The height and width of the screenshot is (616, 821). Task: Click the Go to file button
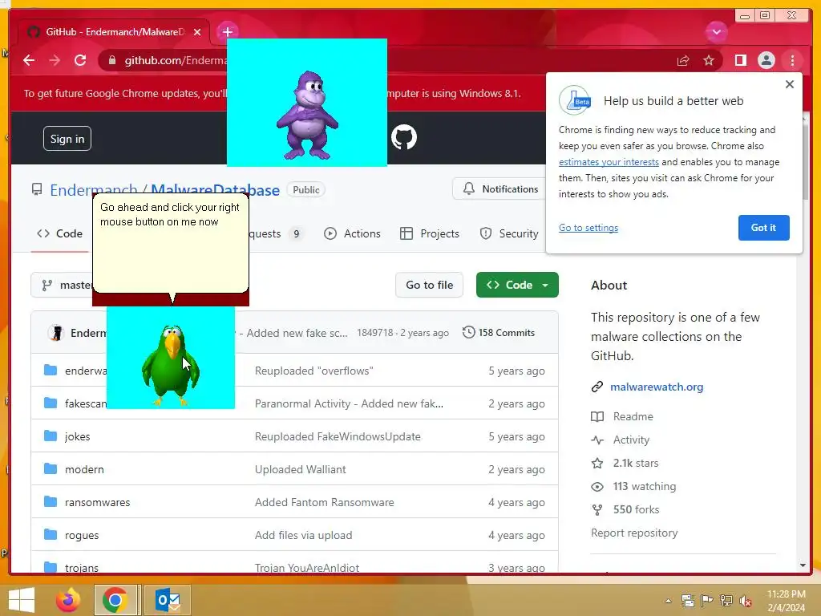coord(430,285)
